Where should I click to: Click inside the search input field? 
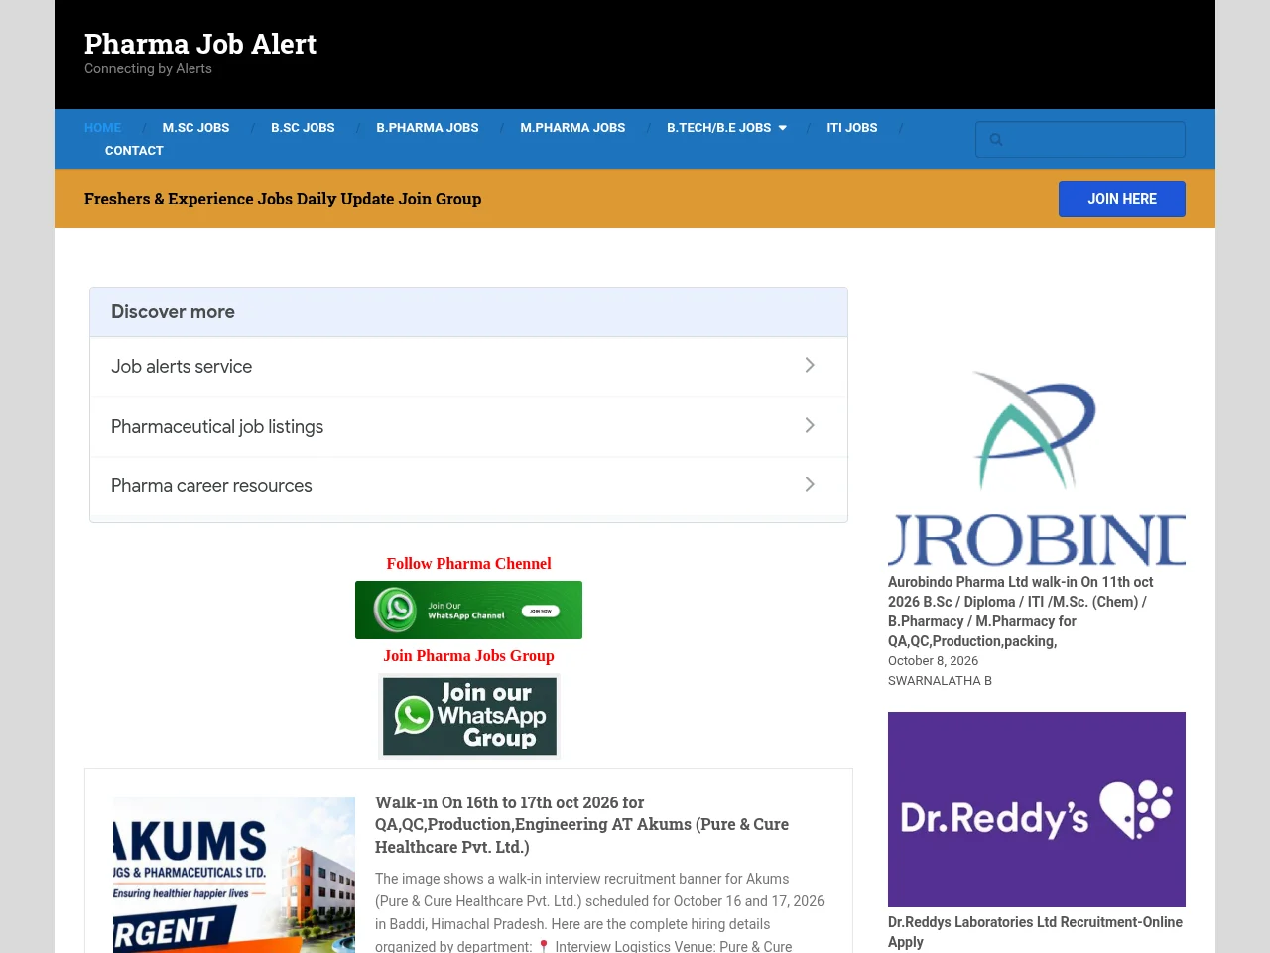coord(1080,140)
